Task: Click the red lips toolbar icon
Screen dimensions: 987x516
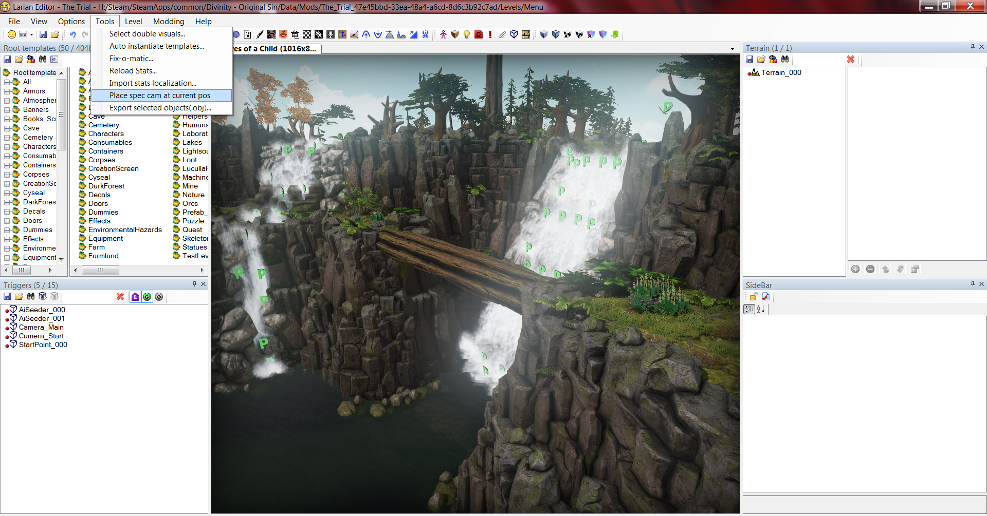Action: click(x=283, y=34)
